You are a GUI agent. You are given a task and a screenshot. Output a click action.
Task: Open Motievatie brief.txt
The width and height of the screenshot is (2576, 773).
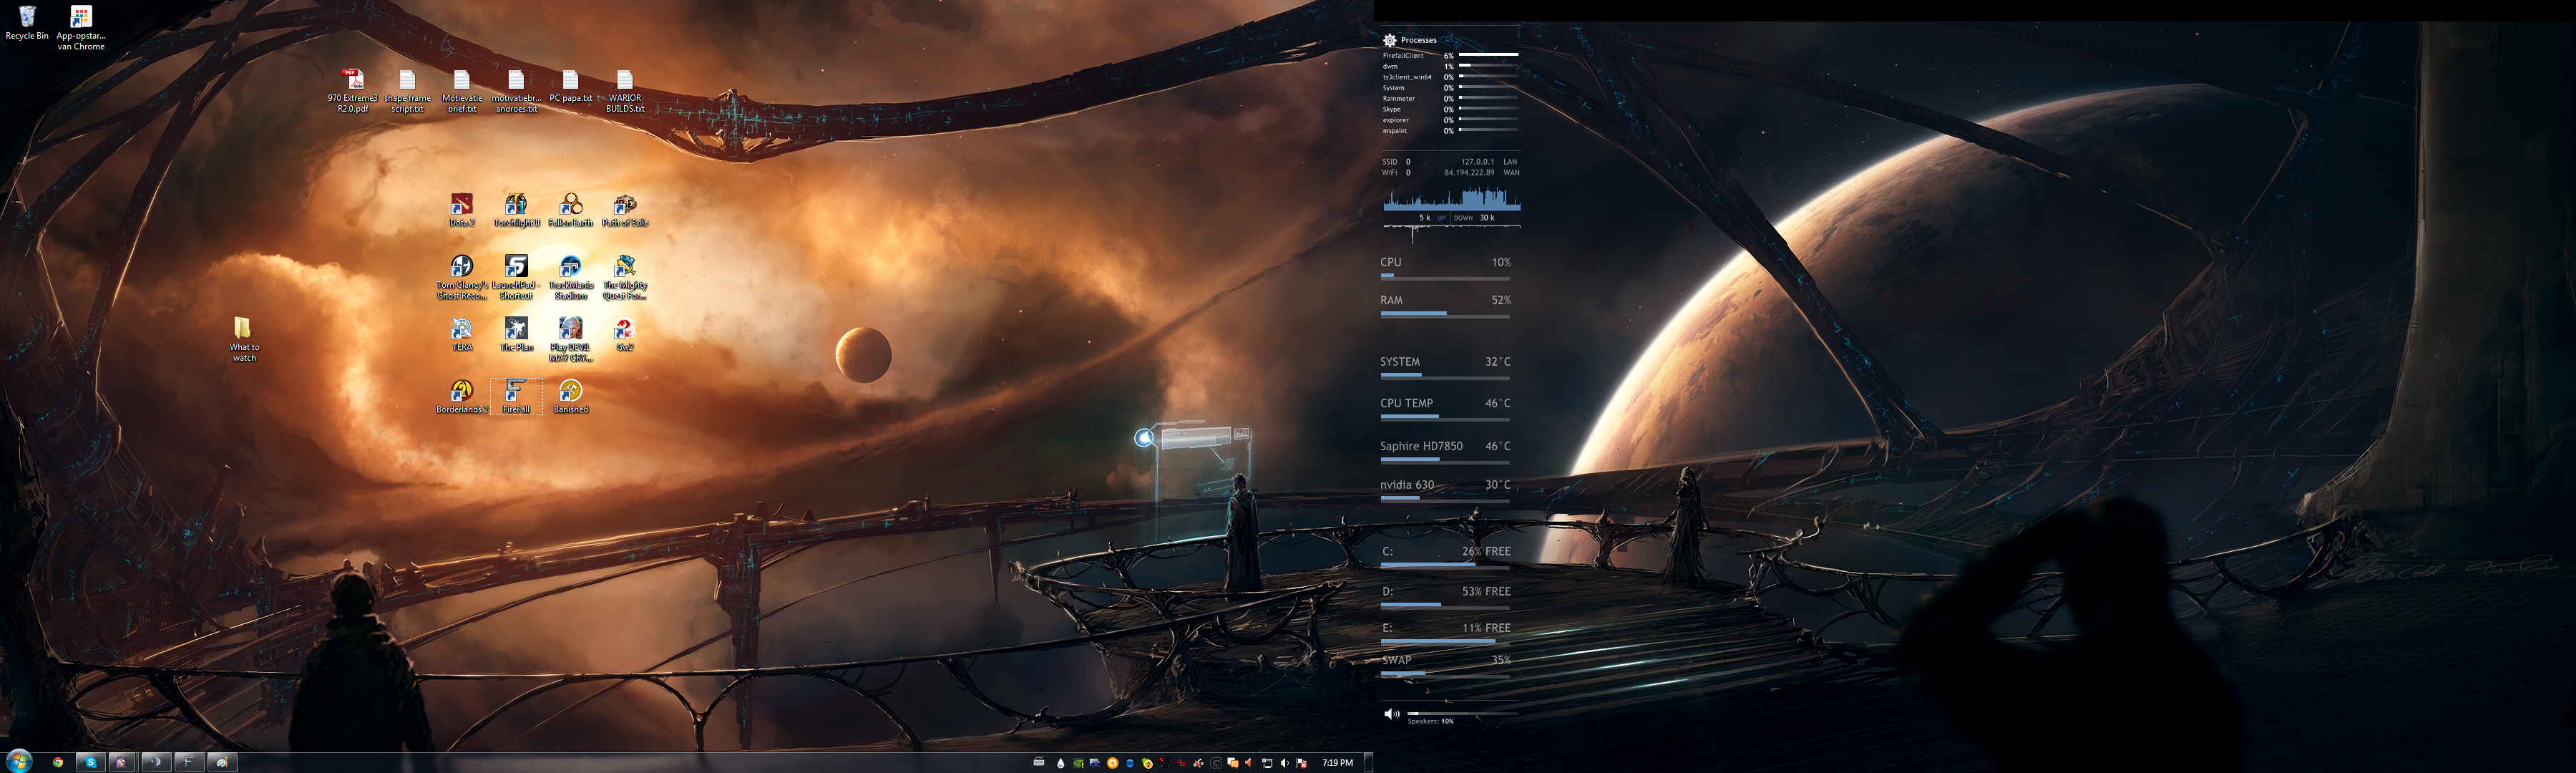coord(461,91)
